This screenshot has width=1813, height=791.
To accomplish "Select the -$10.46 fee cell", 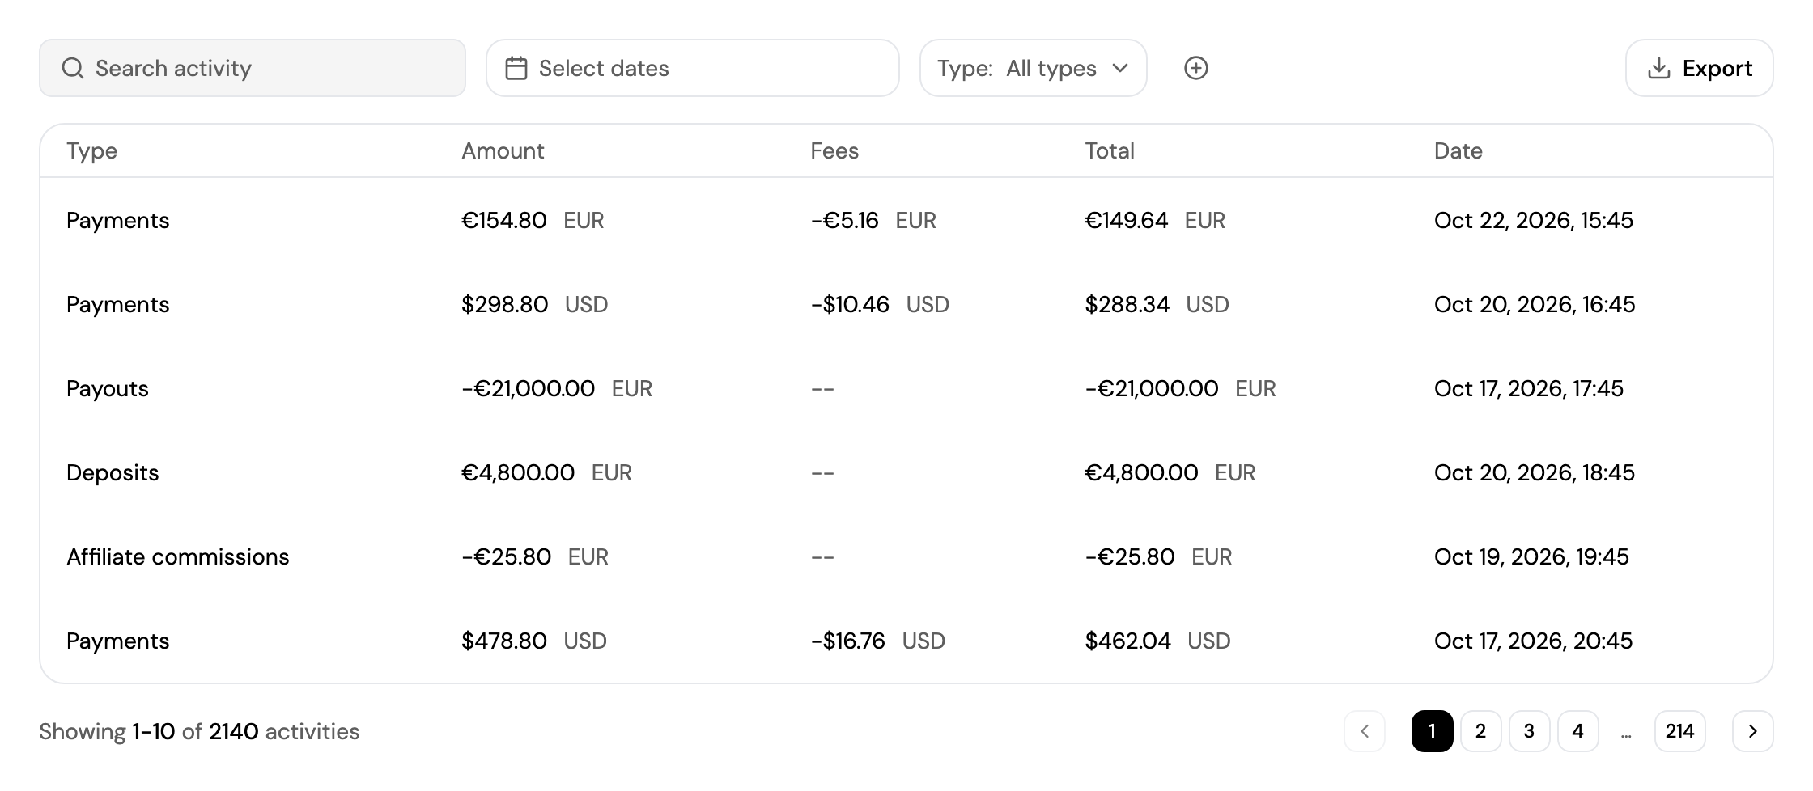I will 880,304.
